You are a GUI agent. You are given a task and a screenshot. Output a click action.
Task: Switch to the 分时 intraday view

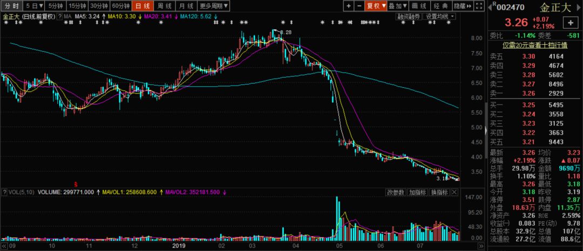(x=11, y=6)
